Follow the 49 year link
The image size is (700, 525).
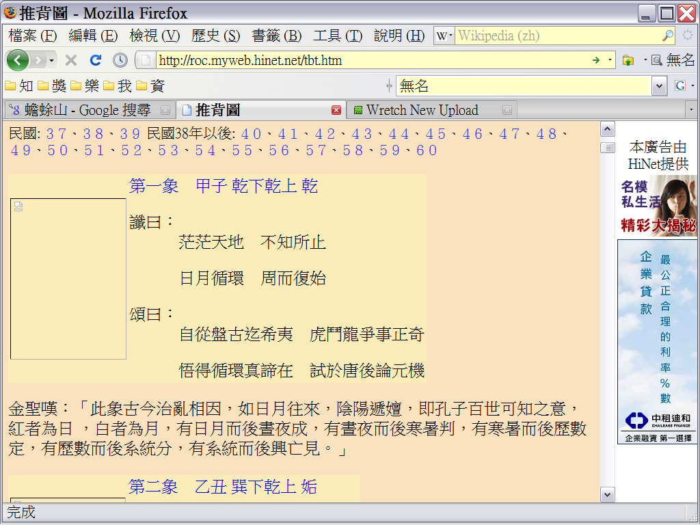pos(21,150)
